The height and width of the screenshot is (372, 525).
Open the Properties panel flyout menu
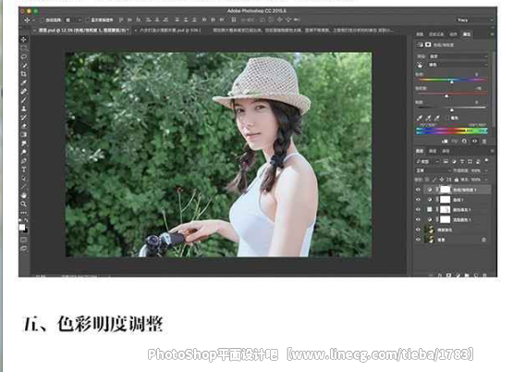point(492,34)
